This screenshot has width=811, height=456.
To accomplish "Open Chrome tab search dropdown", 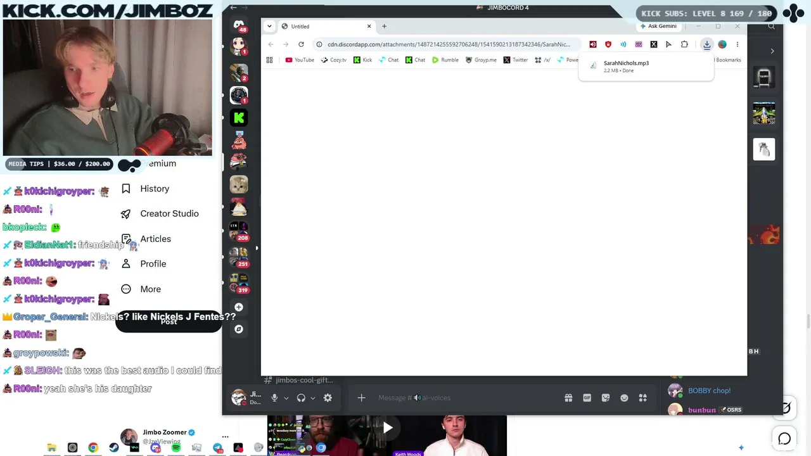I will click(269, 27).
